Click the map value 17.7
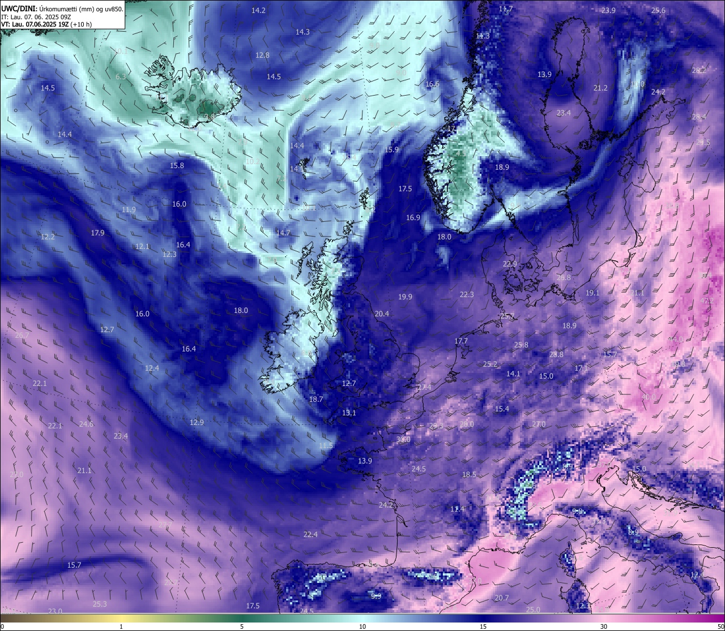Viewport: 725px width, 631px height. tap(461, 341)
